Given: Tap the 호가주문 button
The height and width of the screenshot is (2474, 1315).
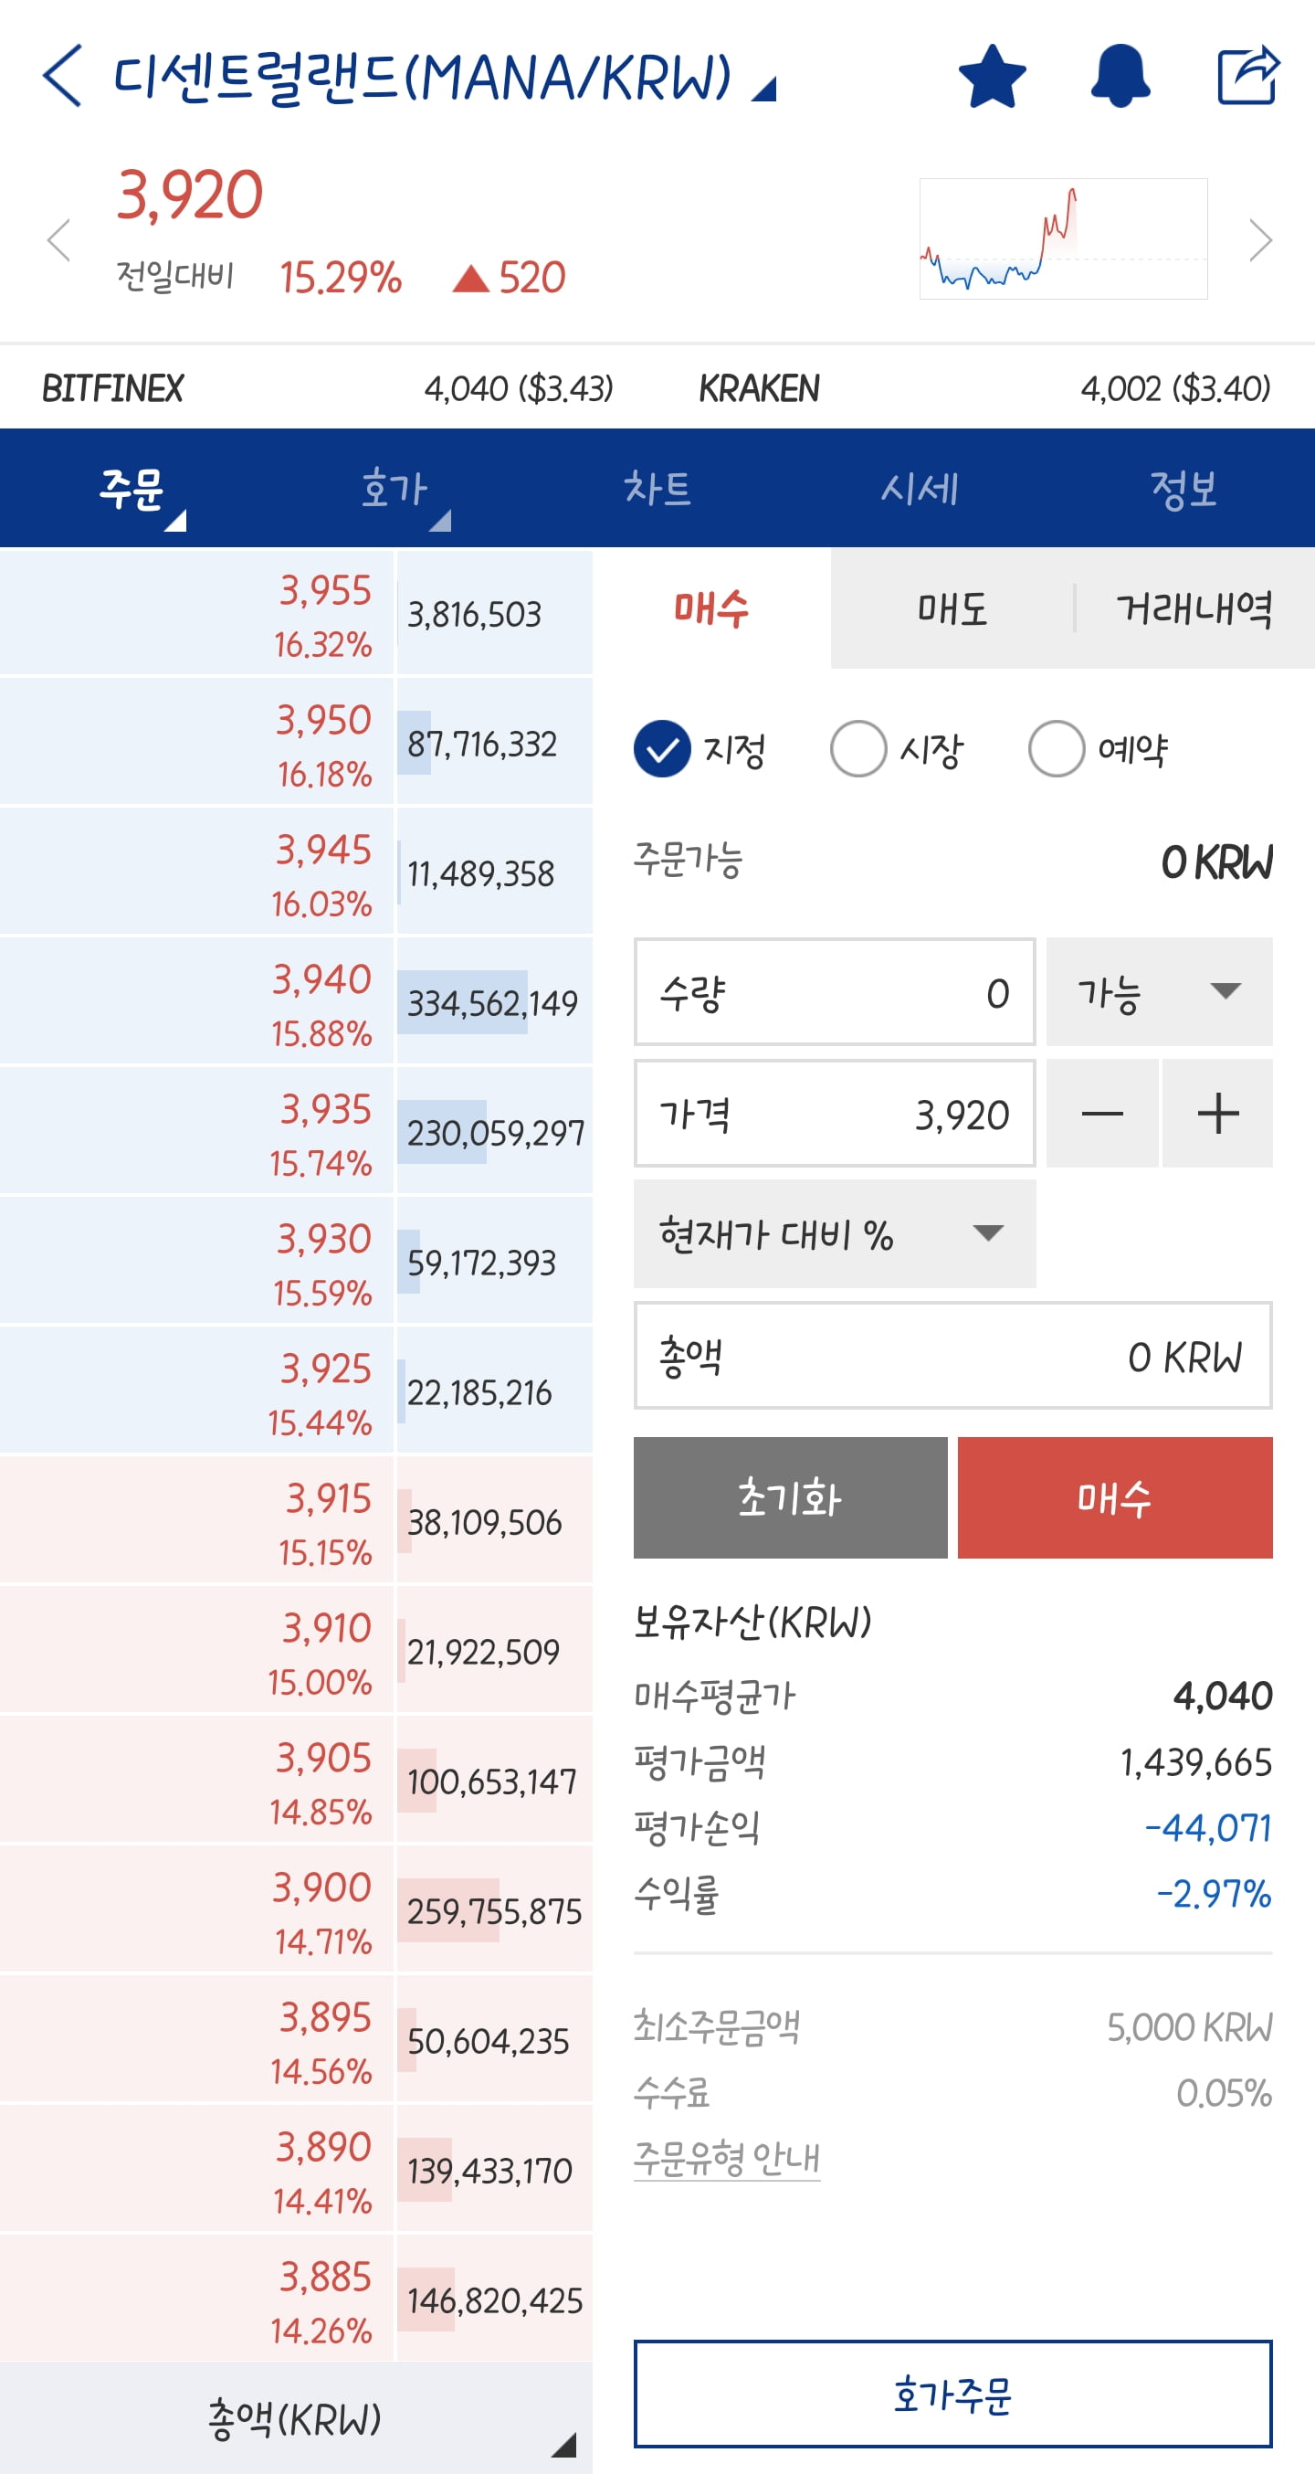Looking at the screenshot, I should [x=953, y=2395].
